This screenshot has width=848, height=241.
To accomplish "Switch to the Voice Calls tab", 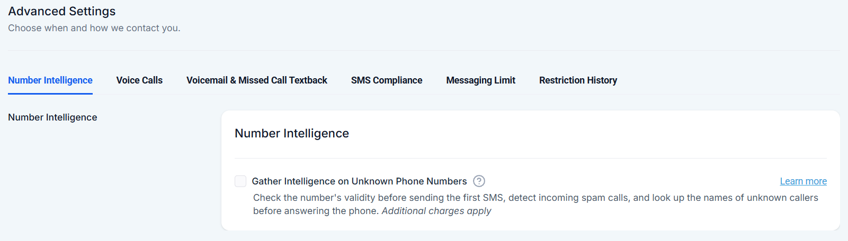I will tap(139, 80).
